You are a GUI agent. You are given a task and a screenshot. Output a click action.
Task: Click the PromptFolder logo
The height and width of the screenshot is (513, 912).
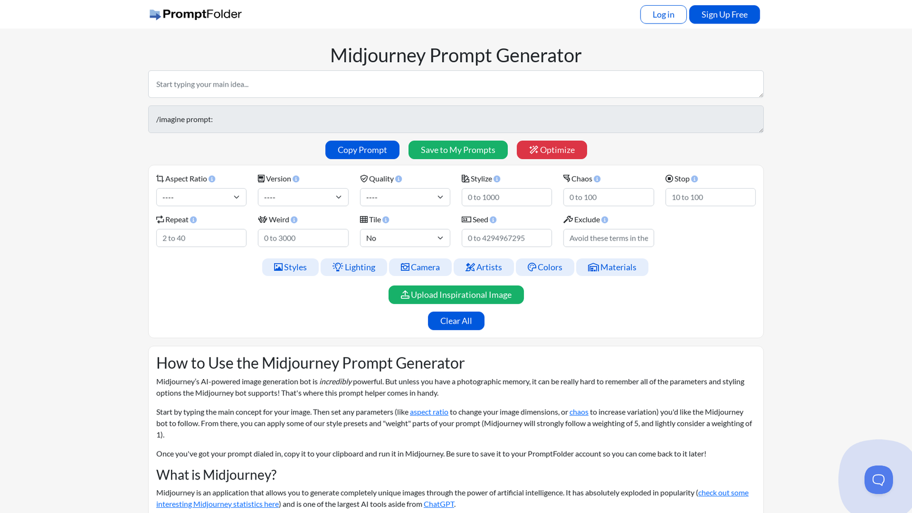coord(196,14)
